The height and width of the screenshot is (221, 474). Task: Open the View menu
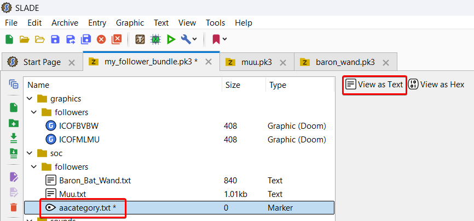(187, 23)
